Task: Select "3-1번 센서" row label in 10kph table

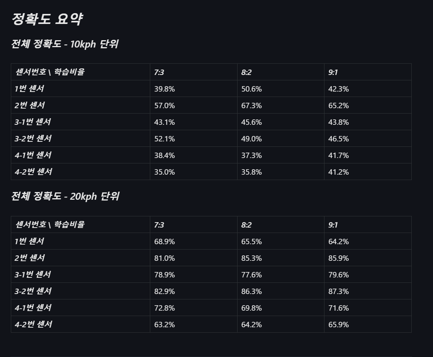Action: point(33,122)
